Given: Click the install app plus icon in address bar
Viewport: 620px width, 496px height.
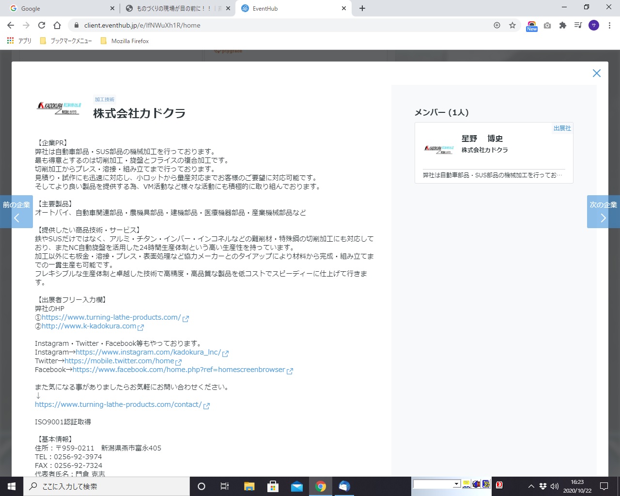Looking at the screenshot, I should (x=497, y=25).
